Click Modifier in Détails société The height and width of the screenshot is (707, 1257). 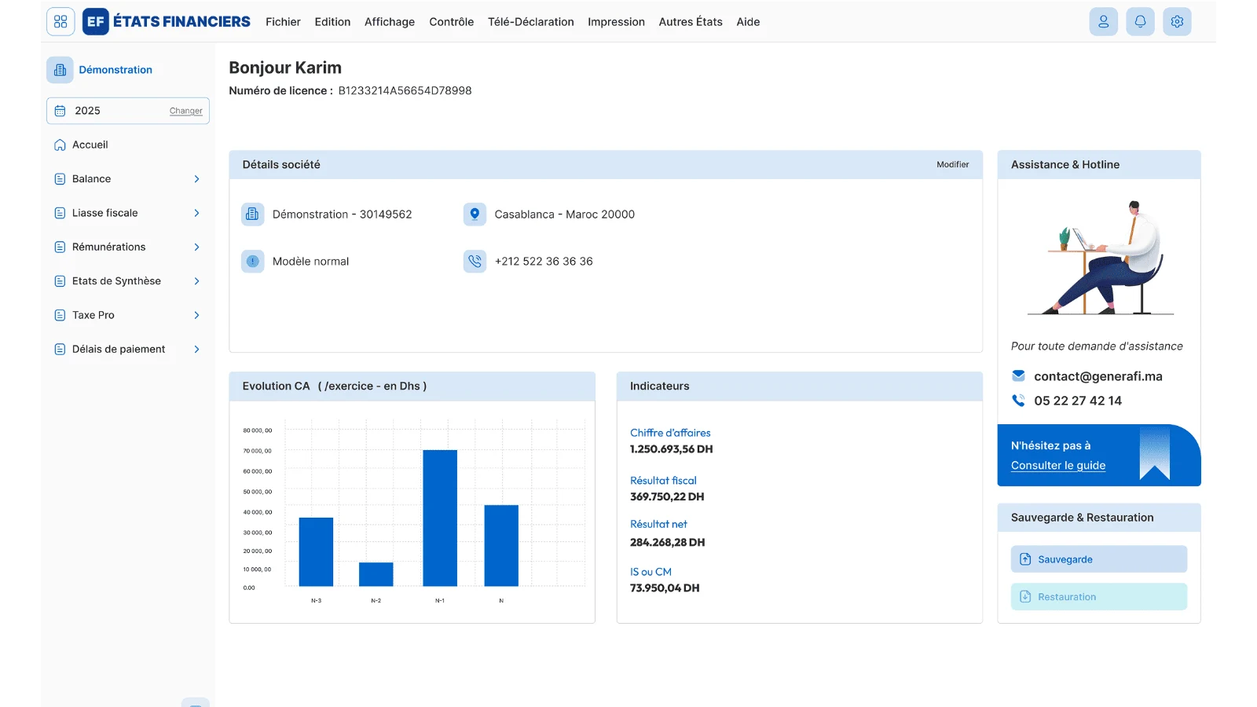pos(952,165)
